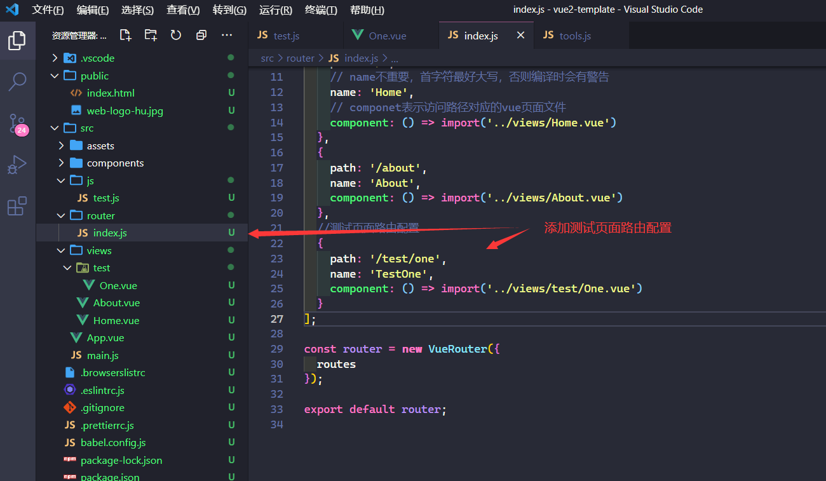
Task: Open the 终端(T) menu
Action: (x=321, y=10)
